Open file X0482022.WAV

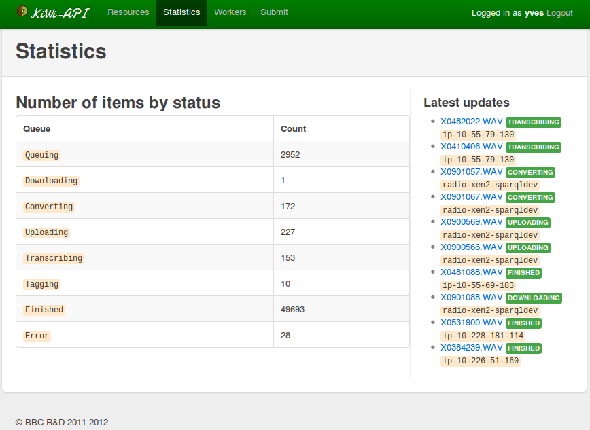[x=471, y=122]
